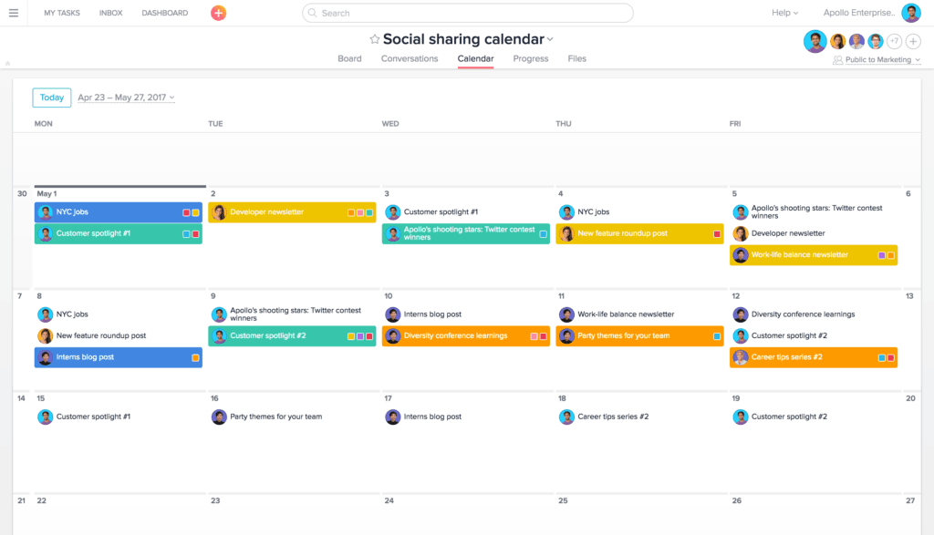This screenshot has height=535, width=934.
Task: Open Diversity conference learnings on May 12
Action: (x=814, y=314)
